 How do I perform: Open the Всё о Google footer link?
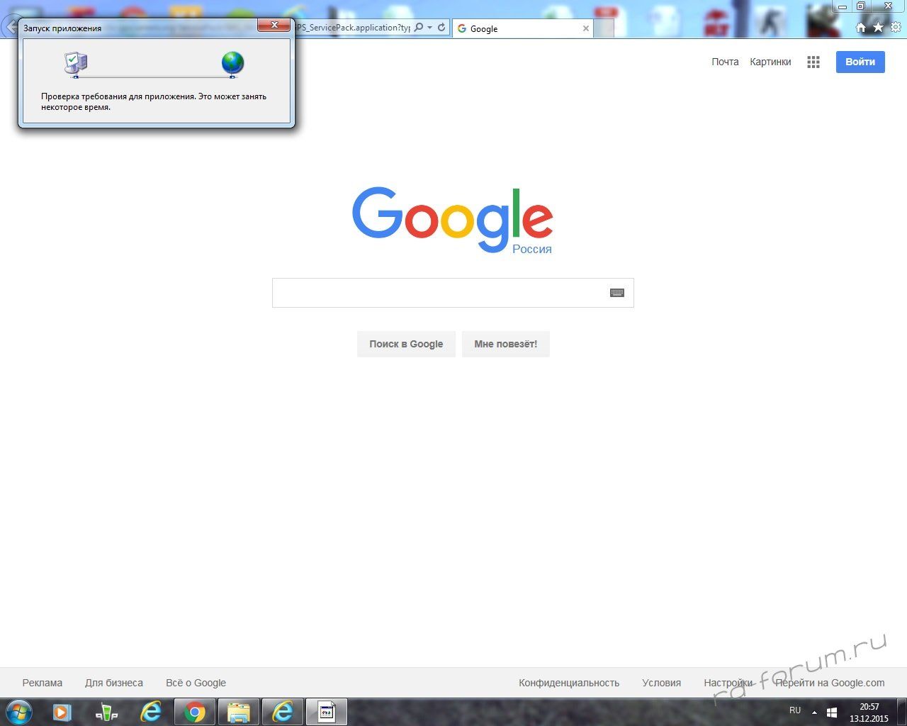[196, 683]
